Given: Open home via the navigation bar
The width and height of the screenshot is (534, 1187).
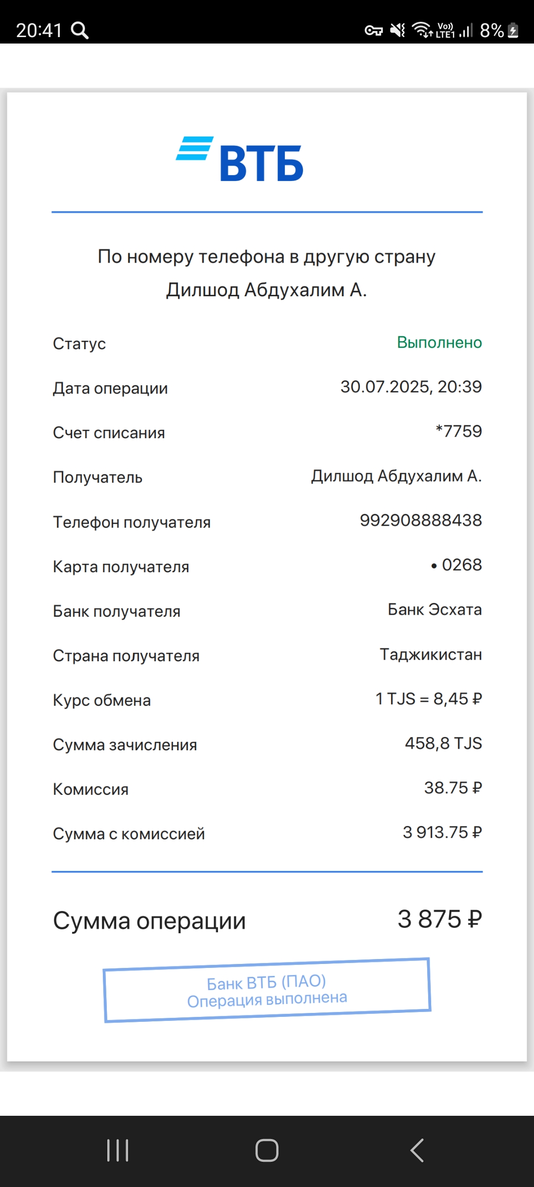Looking at the screenshot, I should 267,1150.
